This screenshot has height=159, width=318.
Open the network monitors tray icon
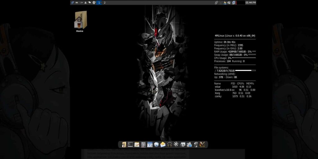pyautogui.click(x=234, y=2)
